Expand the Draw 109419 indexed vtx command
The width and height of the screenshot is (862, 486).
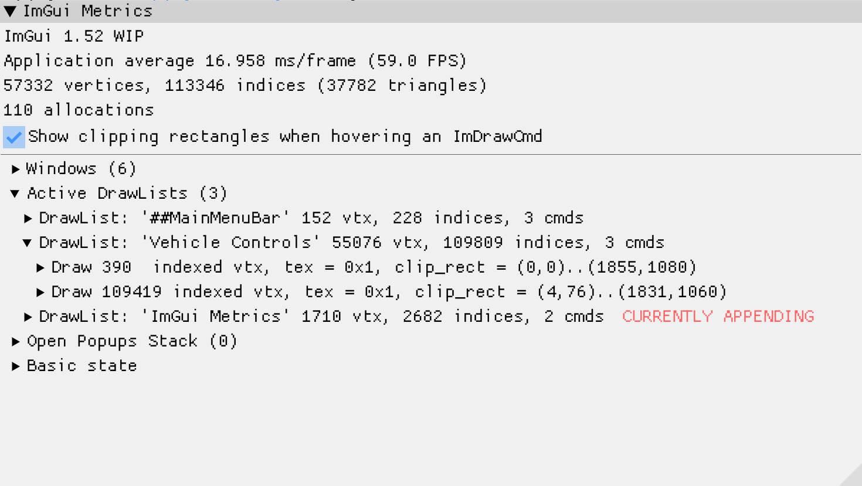click(x=40, y=291)
